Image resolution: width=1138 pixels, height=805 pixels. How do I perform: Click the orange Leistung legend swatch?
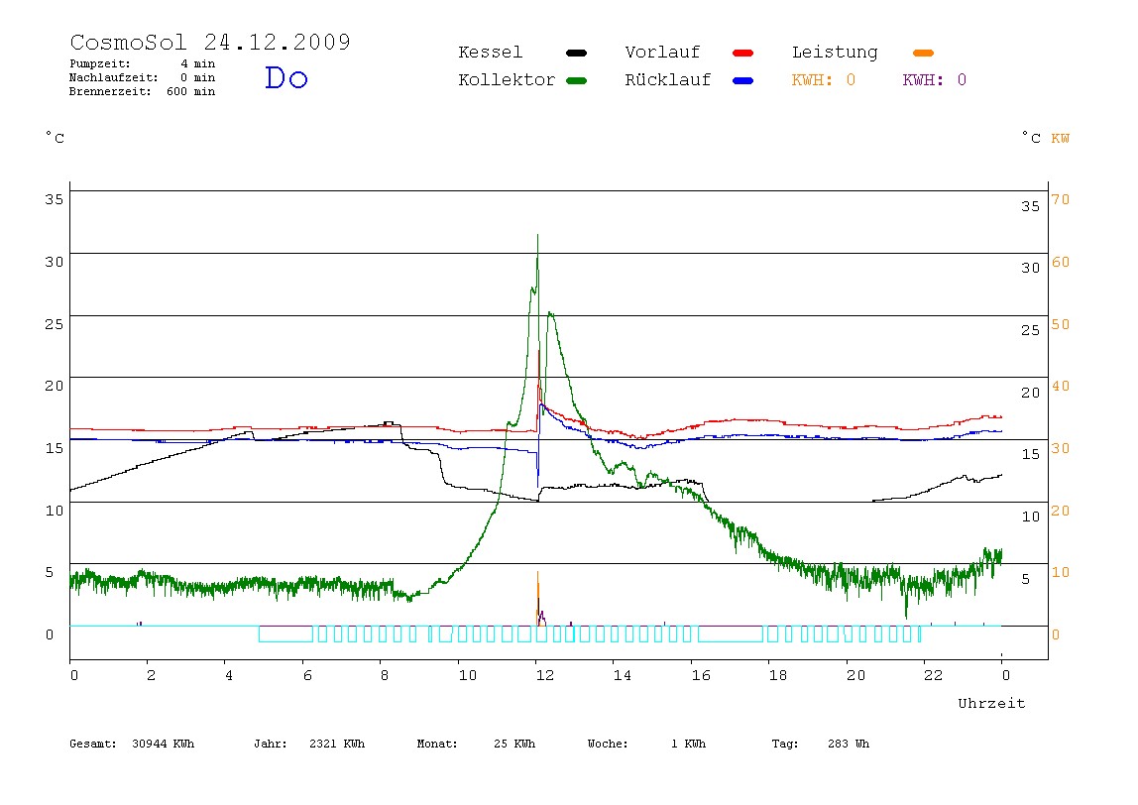pyautogui.click(x=923, y=53)
